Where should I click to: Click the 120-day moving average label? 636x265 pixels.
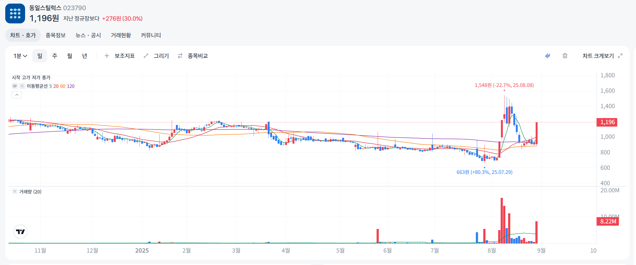click(71, 86)
